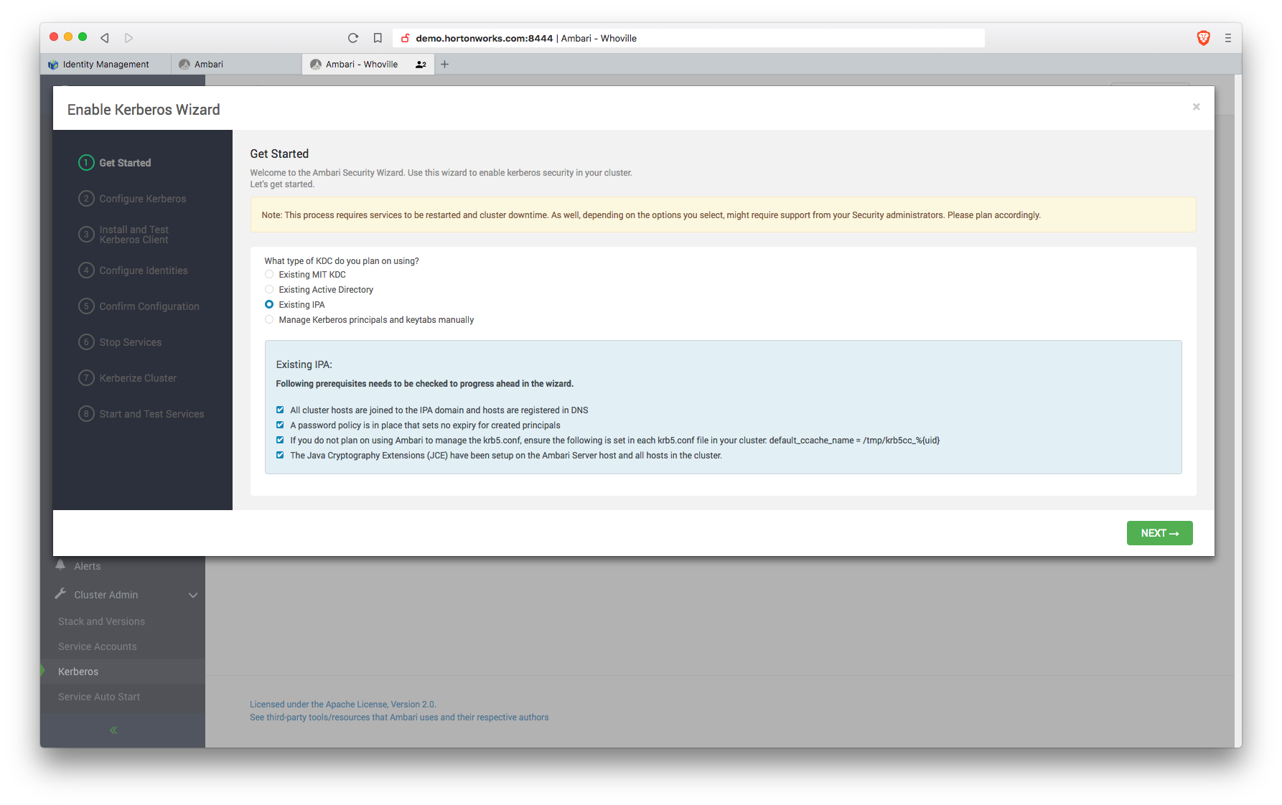Select the Ambari - Whoville browser tab

click(368, 65)
